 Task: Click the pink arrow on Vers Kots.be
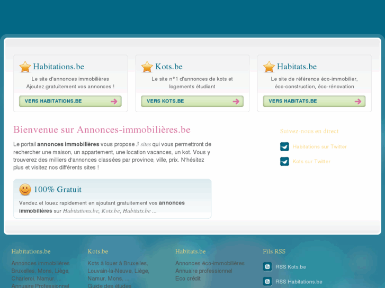[x=236, y=101]
